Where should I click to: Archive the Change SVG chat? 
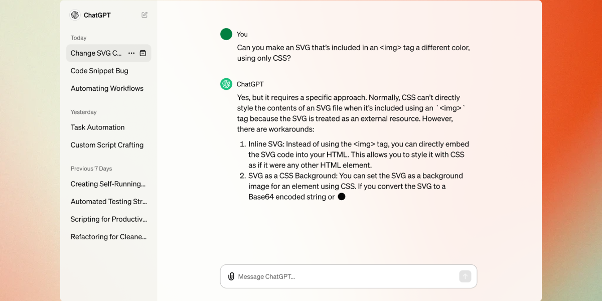[x=142, y=53]
